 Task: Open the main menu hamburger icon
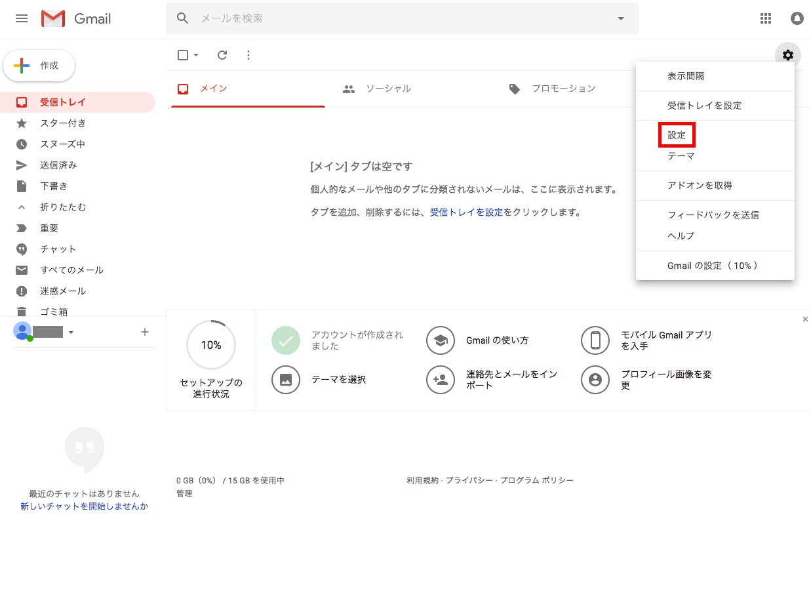(22, 18)
